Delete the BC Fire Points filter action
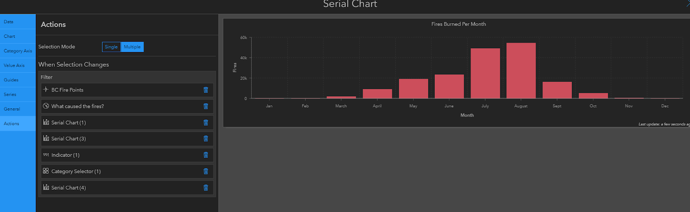The image size is (690, 212). [x=206, y=90]
